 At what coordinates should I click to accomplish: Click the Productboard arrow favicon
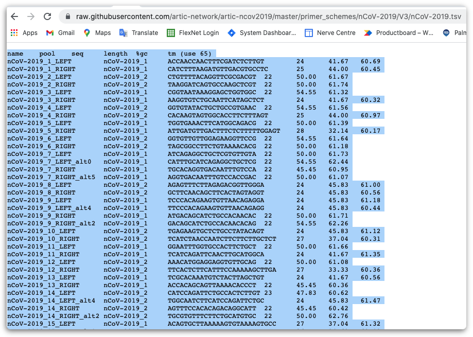tap(367, 32)
